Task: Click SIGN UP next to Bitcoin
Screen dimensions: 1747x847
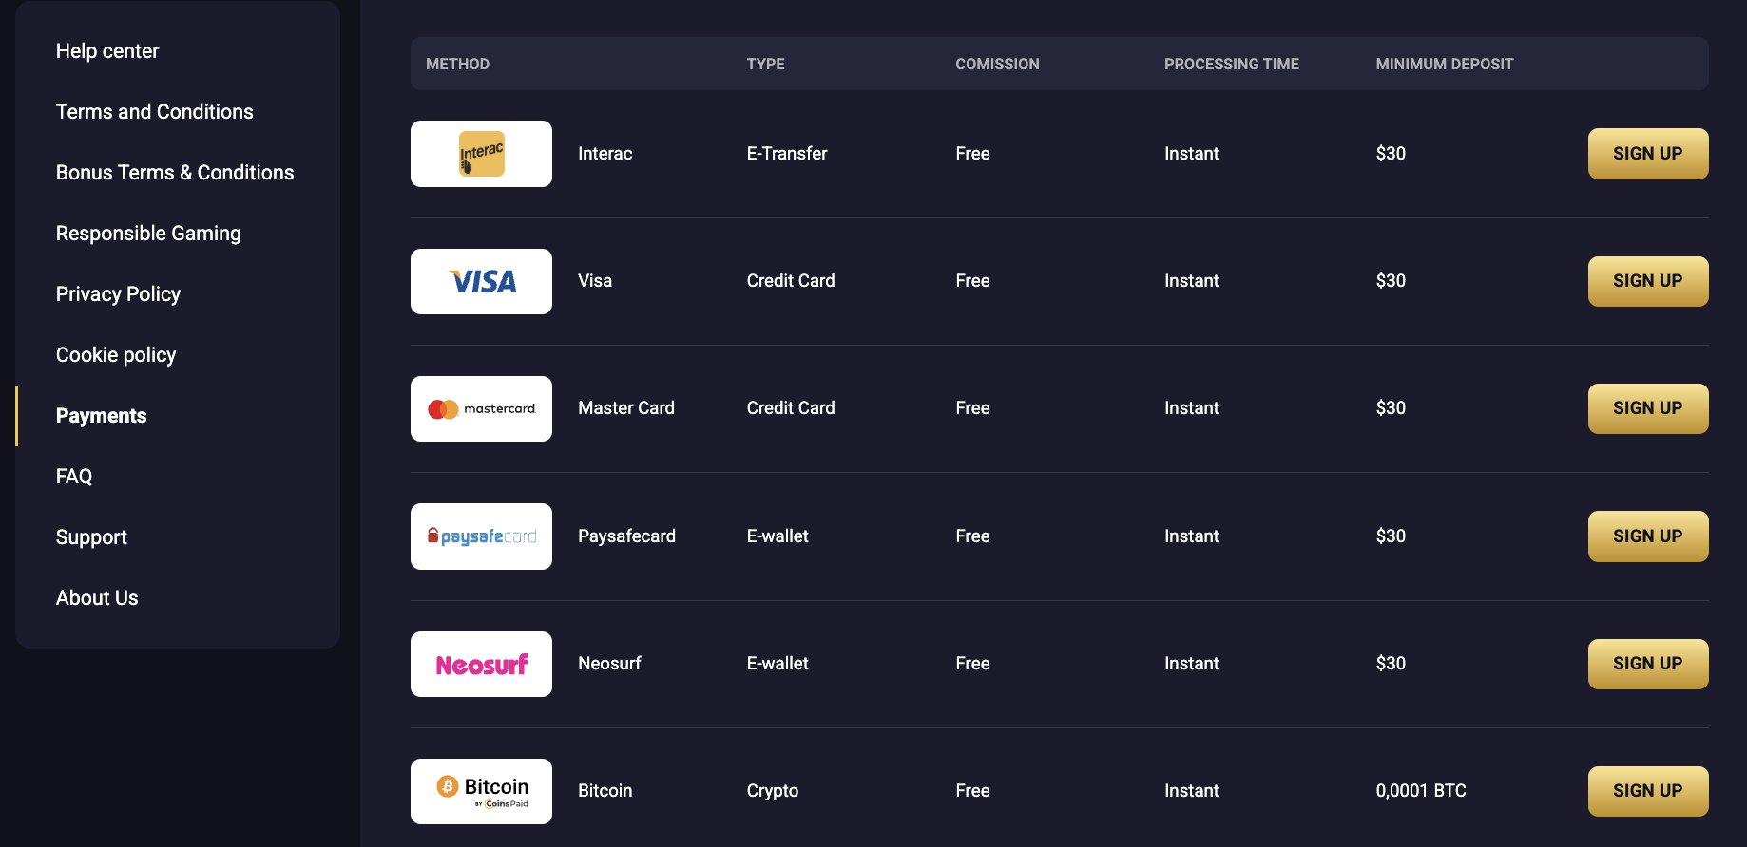Action: point(1647,791)
